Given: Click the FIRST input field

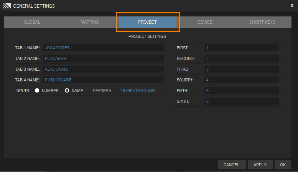Looking at the screenshot, I should point(242,48).
